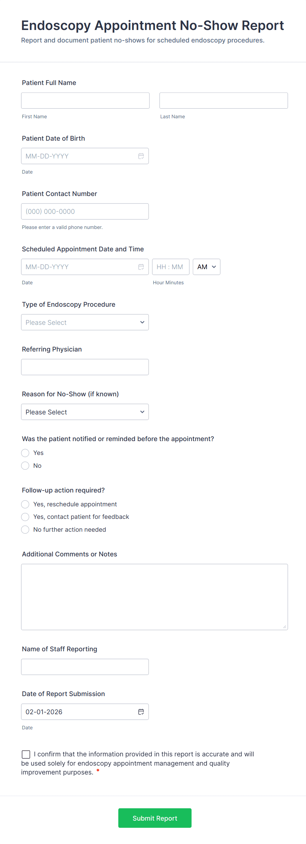Open the Report Submission date calendar icon
The image size is (306, 844).
(141, 712)
